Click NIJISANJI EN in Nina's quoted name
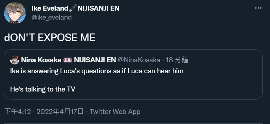 pyautogui.click(x=95, y=60)
